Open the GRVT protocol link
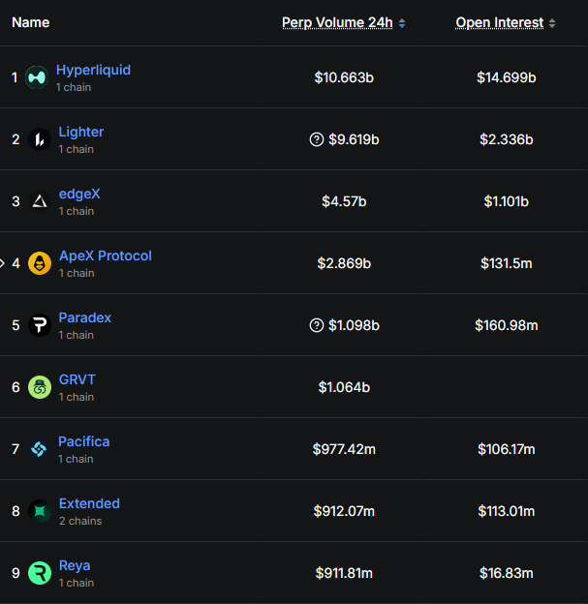588x604 pixels. [x=77, y=379]
